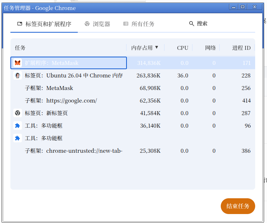Click the memory value 41,584K

point(150,113)
